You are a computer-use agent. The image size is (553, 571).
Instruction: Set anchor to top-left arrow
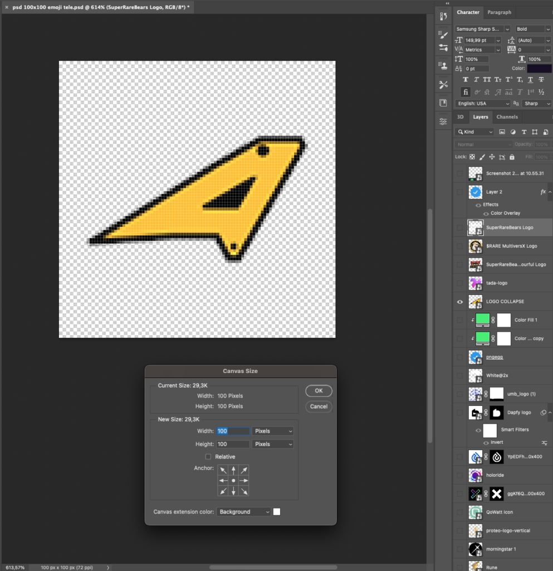tap(223, 470)
